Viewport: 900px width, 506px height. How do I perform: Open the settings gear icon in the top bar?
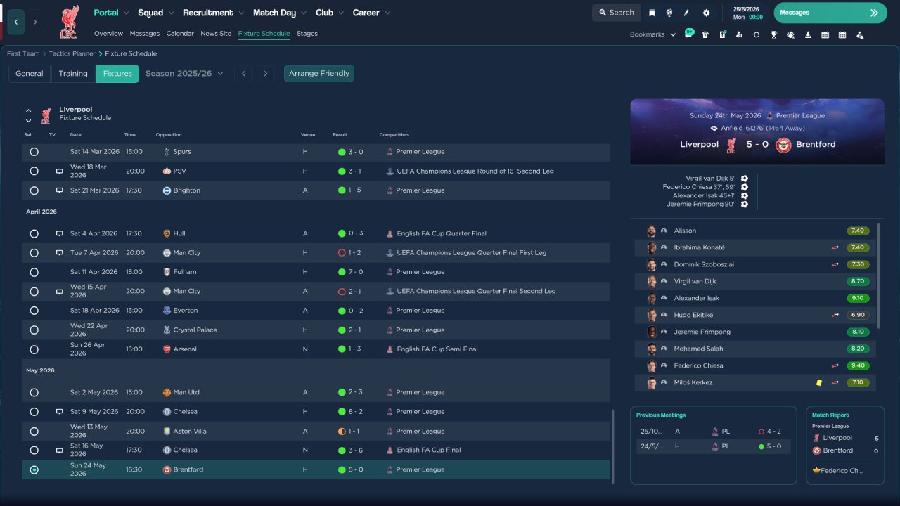coord(706,13)
